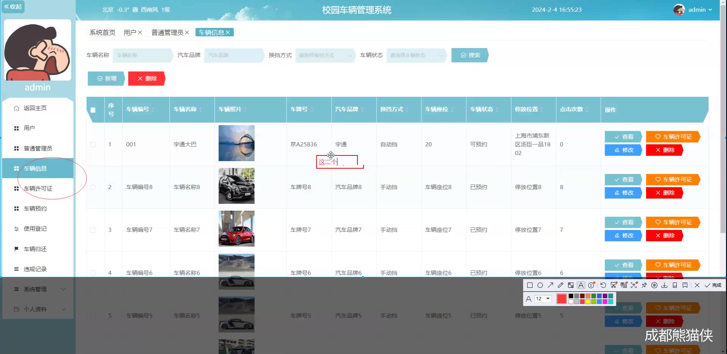Activate the mosaic blur tool
This screenshot has width=727, height=354.
click(571, 286)
